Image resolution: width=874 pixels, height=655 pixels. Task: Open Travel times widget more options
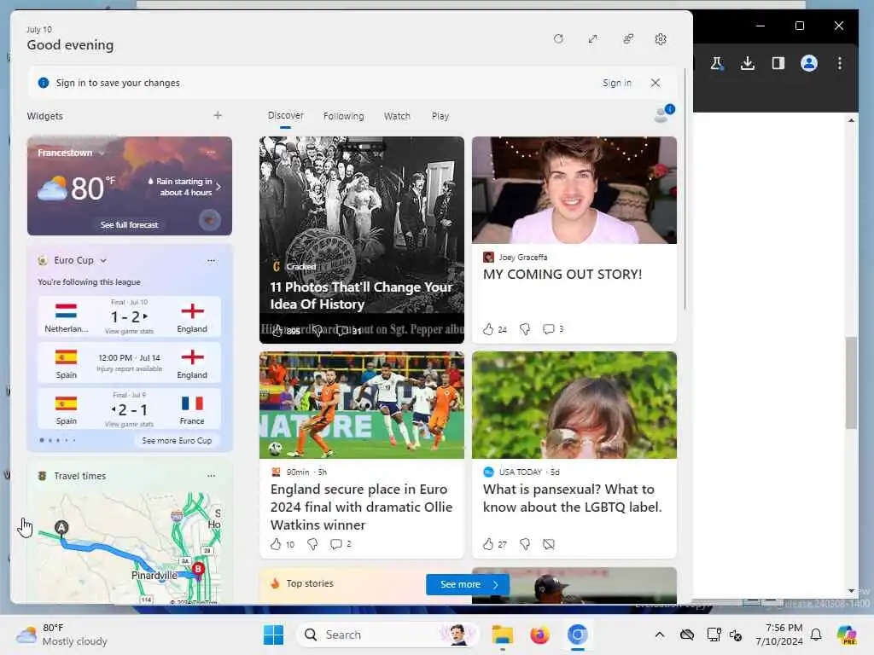pos(212,476)
